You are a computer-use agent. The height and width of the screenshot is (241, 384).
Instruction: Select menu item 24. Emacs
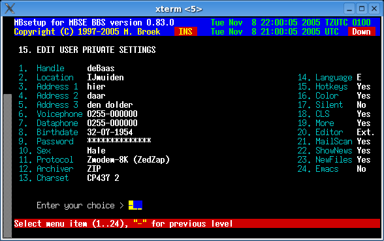tap(318, 169)
